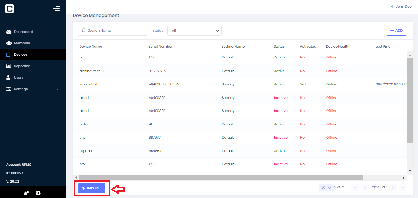Click the IMPORT button
Screen dimensions: 418x198
pos(91,188)
